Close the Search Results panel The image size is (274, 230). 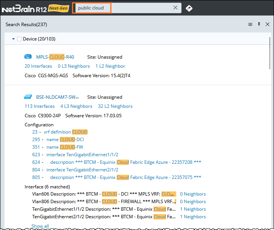tap(267, 24)
